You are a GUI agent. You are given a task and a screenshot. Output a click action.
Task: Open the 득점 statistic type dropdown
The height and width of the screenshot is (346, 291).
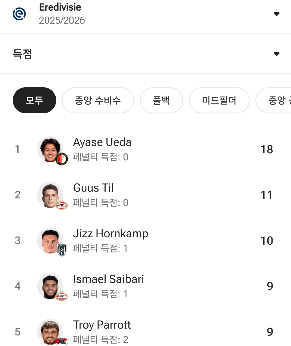tap(276, 54)
